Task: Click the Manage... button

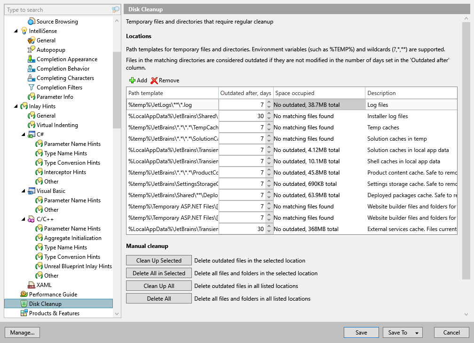Action: (x=22, y=333)
